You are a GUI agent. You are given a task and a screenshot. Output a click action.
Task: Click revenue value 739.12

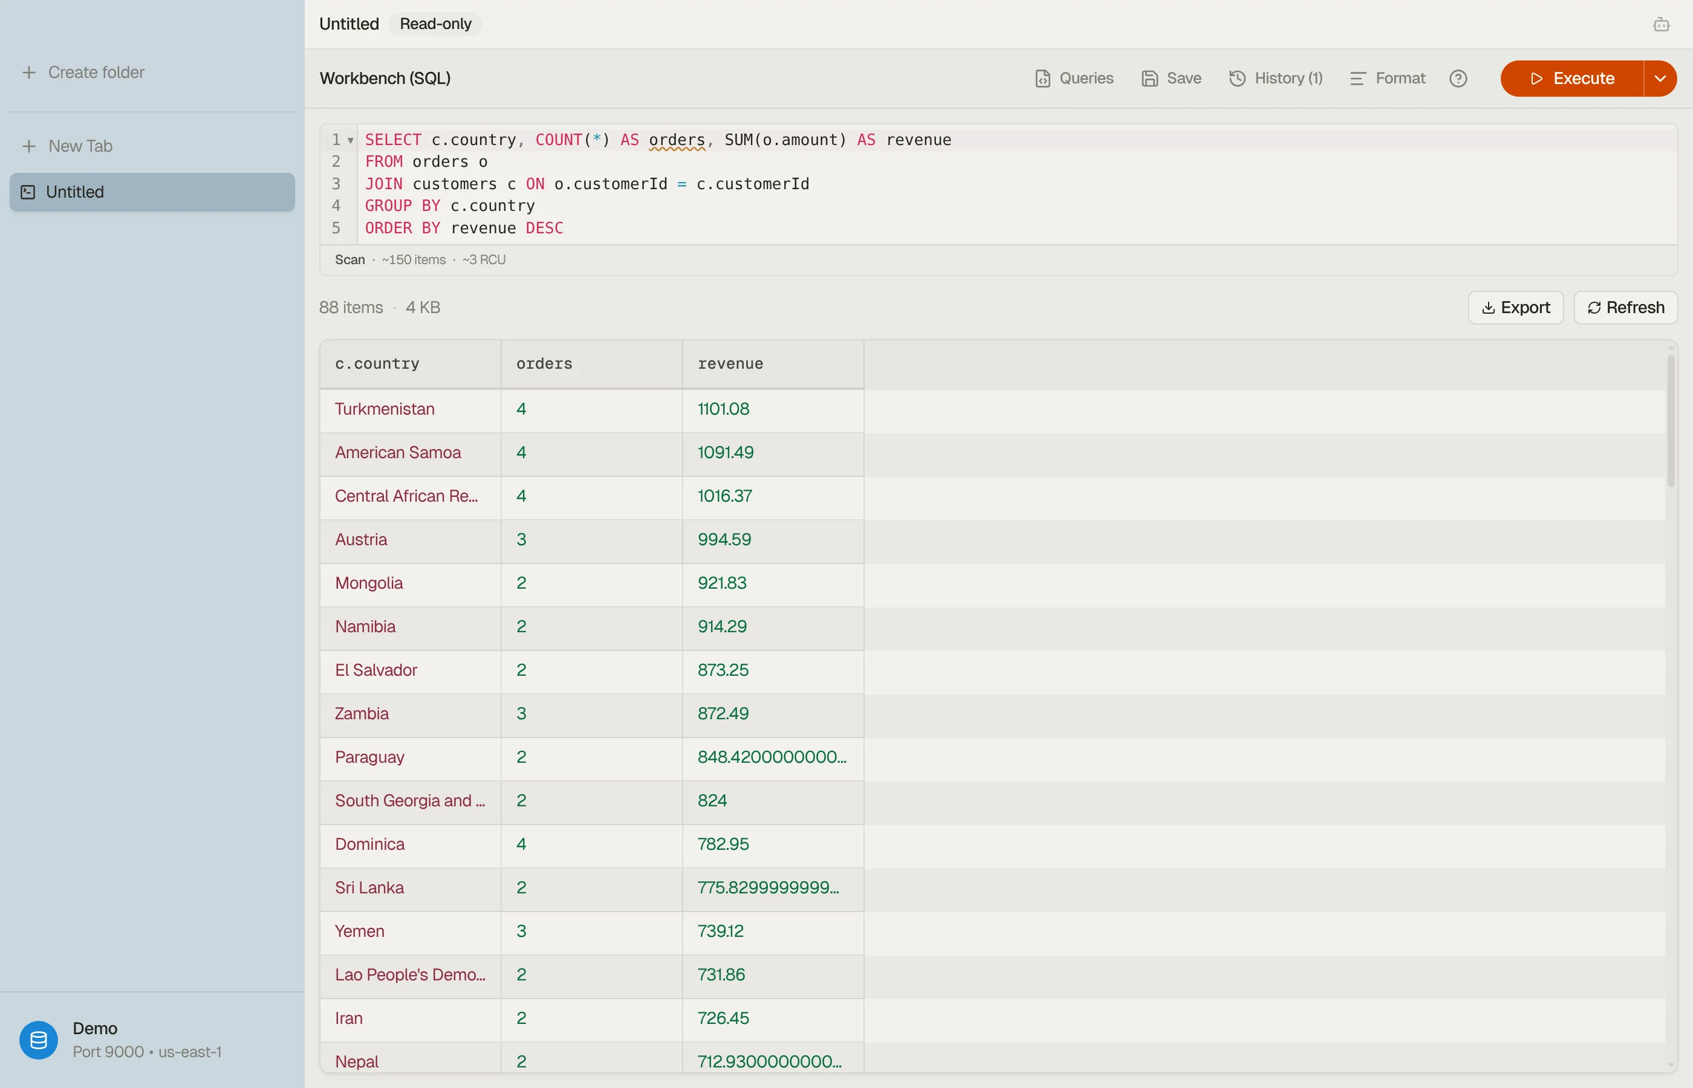[x=721, y=931]
